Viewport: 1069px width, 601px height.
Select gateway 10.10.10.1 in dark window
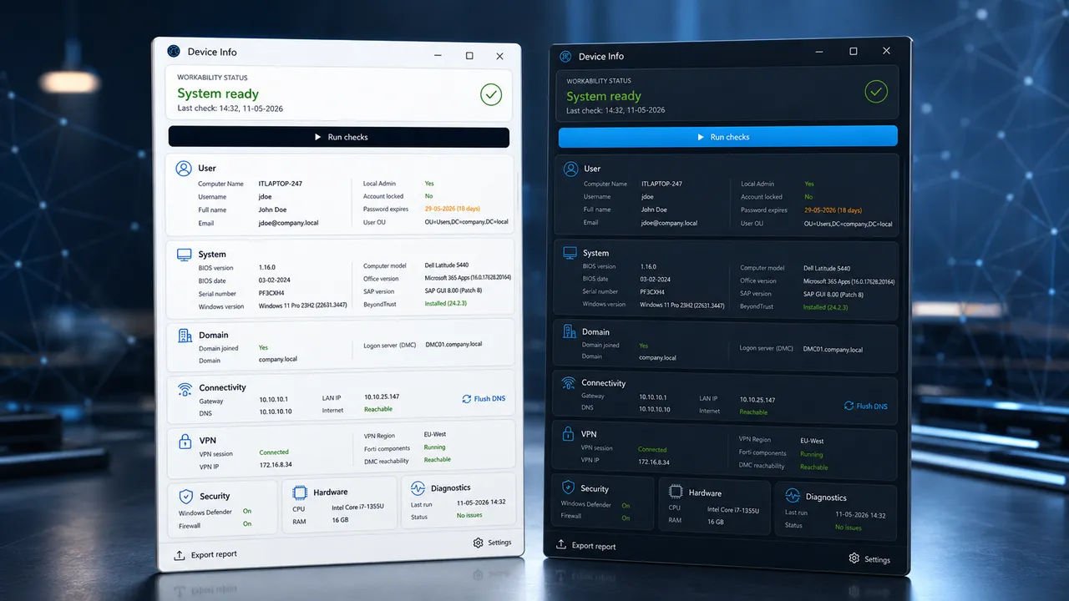point(654,396)
